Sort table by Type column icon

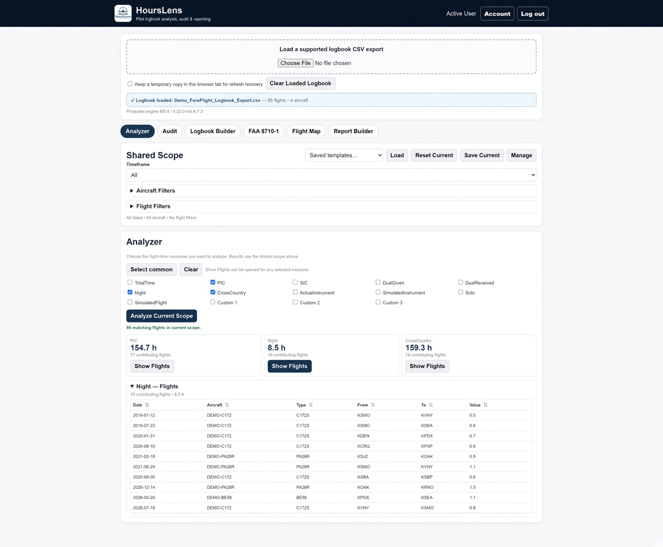click(311, 405)
